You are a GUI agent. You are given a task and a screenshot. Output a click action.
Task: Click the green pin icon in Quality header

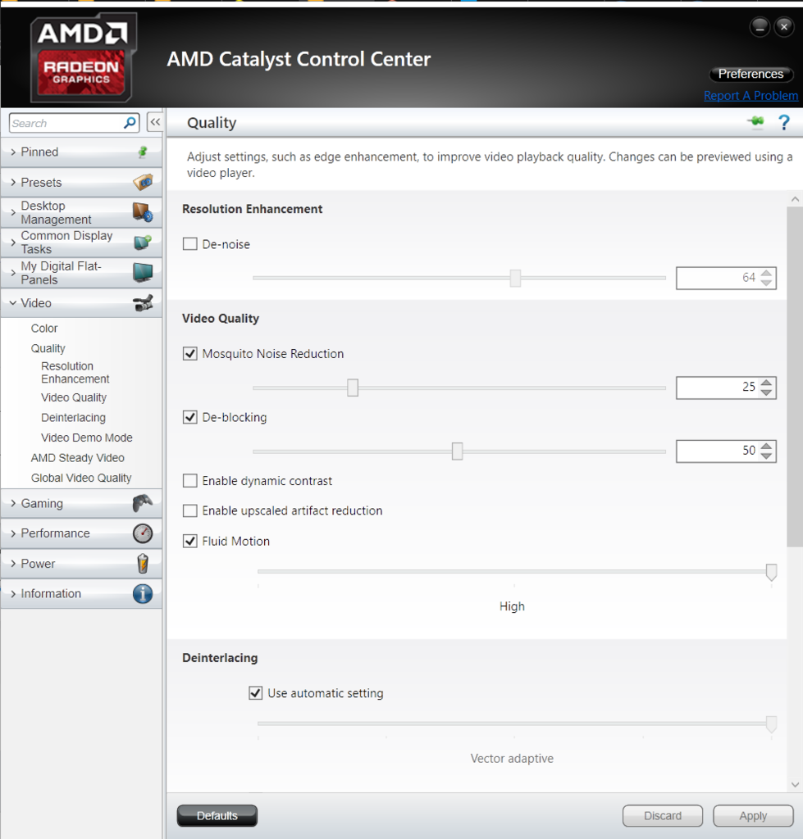tap(756, 122)
